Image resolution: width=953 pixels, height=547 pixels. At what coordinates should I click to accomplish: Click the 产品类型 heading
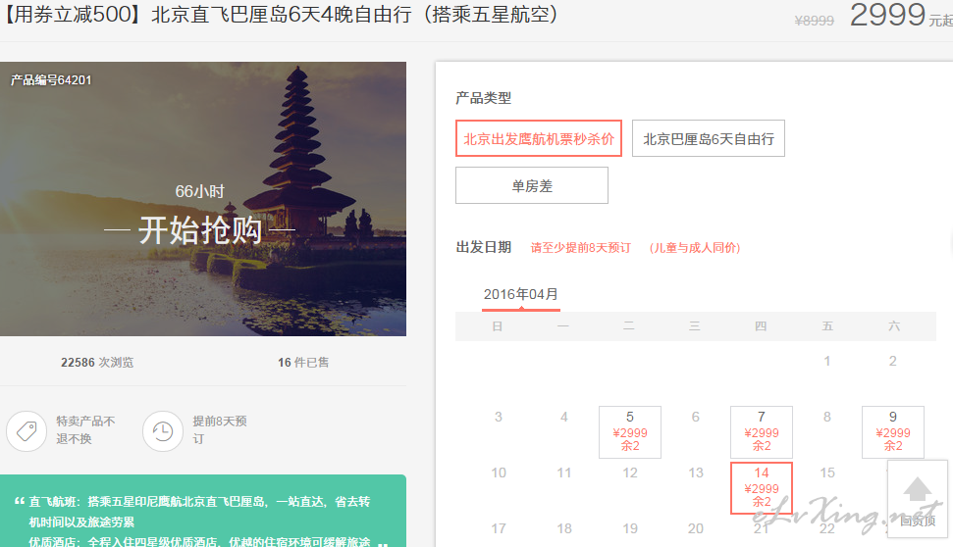(x=484, y=98)
